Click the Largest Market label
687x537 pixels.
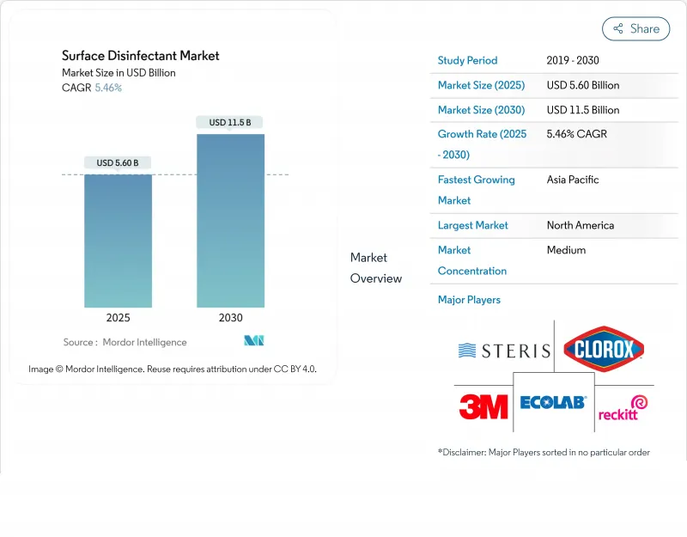click(472, 225)
